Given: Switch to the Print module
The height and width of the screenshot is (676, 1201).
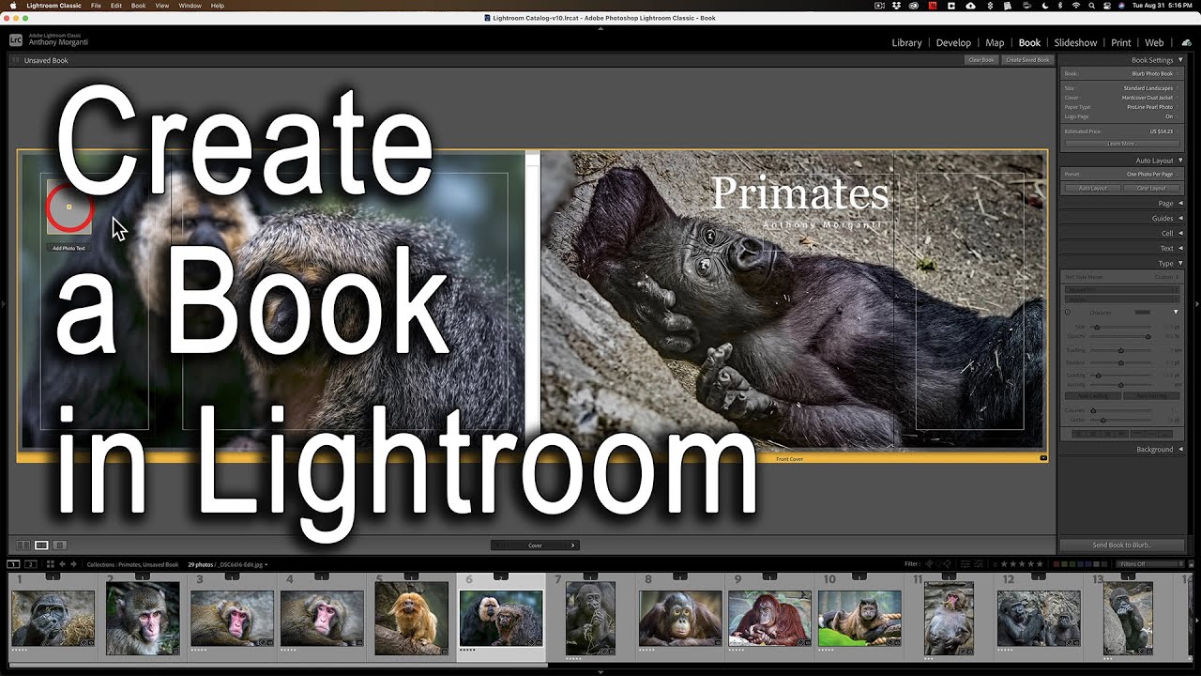Looking at the screenshot, I should point(1121,42).
